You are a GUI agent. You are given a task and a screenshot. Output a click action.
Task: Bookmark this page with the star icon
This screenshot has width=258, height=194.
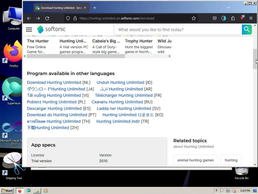[194, 18]
